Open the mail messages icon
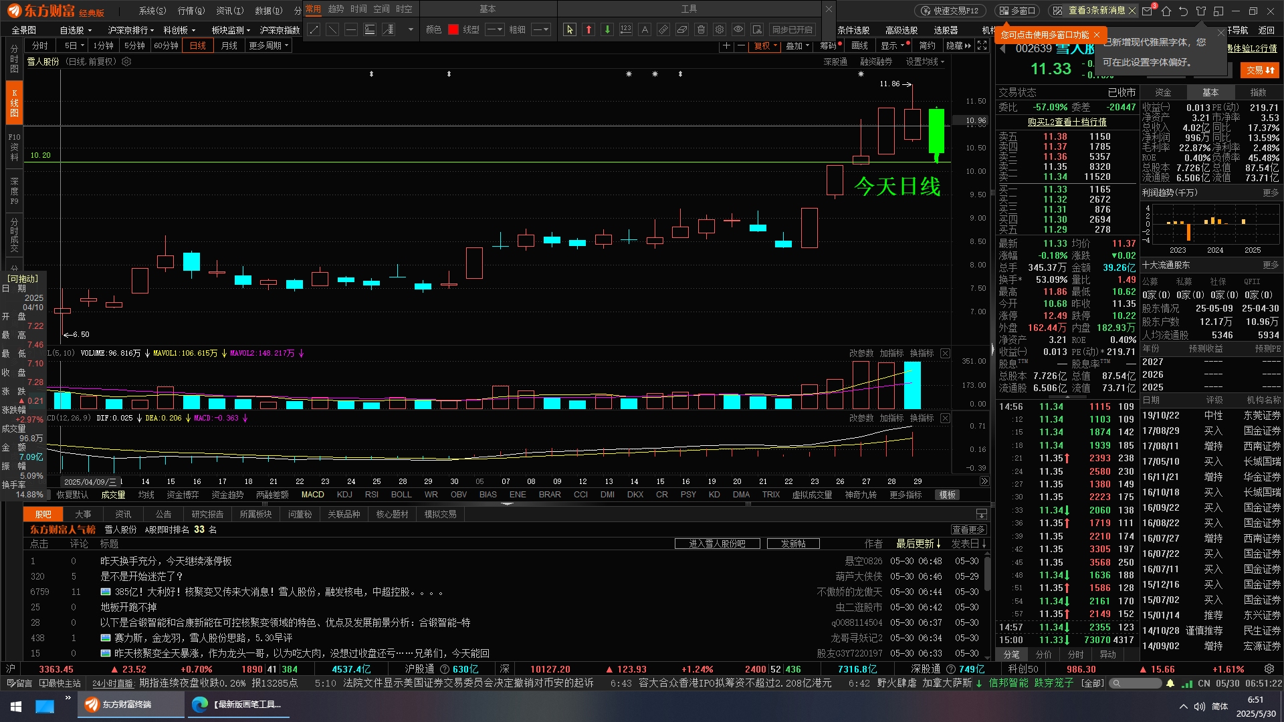 [1148, 11]
